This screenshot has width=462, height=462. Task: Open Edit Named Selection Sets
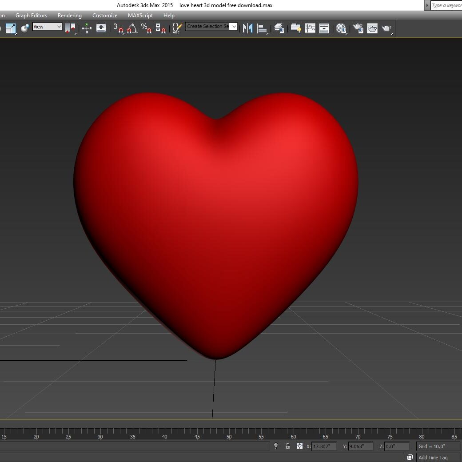(176, 28)
